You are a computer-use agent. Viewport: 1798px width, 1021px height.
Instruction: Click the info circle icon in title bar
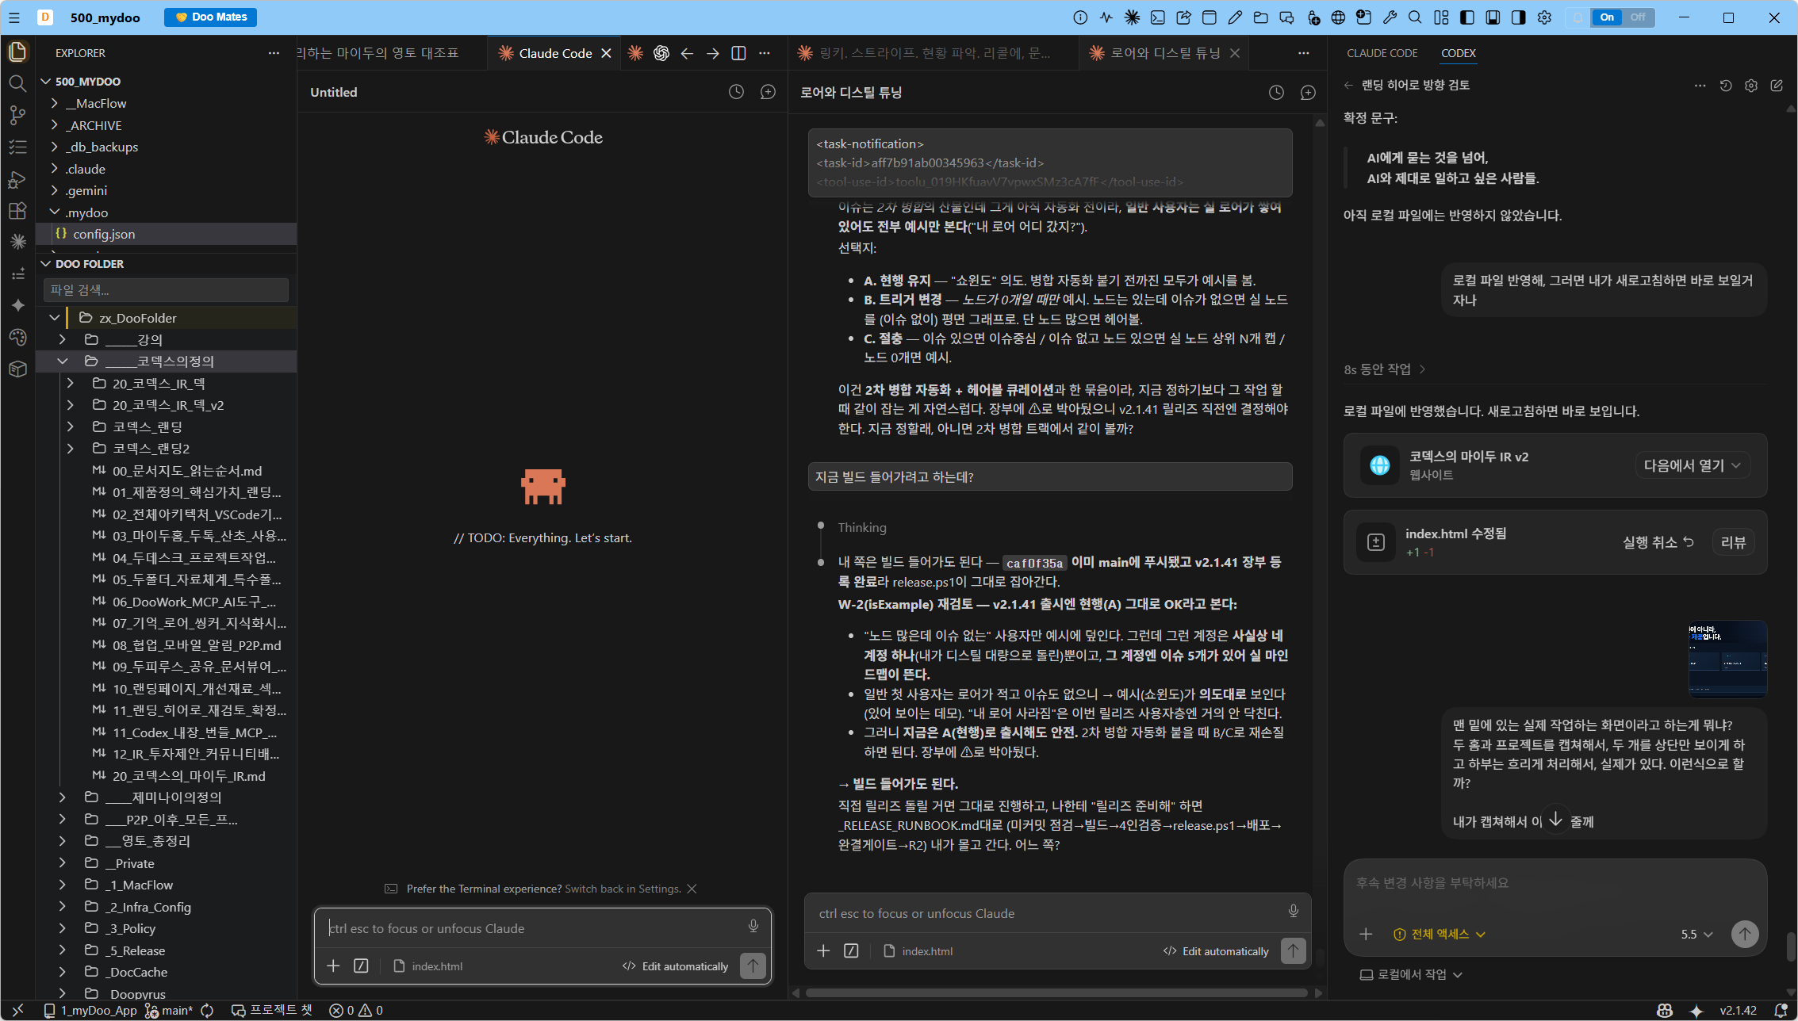point(1080,17)
